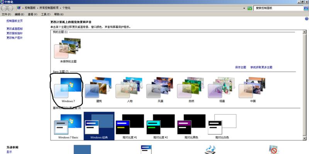309x154 pixels.
Task: Click the Back navigation button
Action: [x=4, y=8]
